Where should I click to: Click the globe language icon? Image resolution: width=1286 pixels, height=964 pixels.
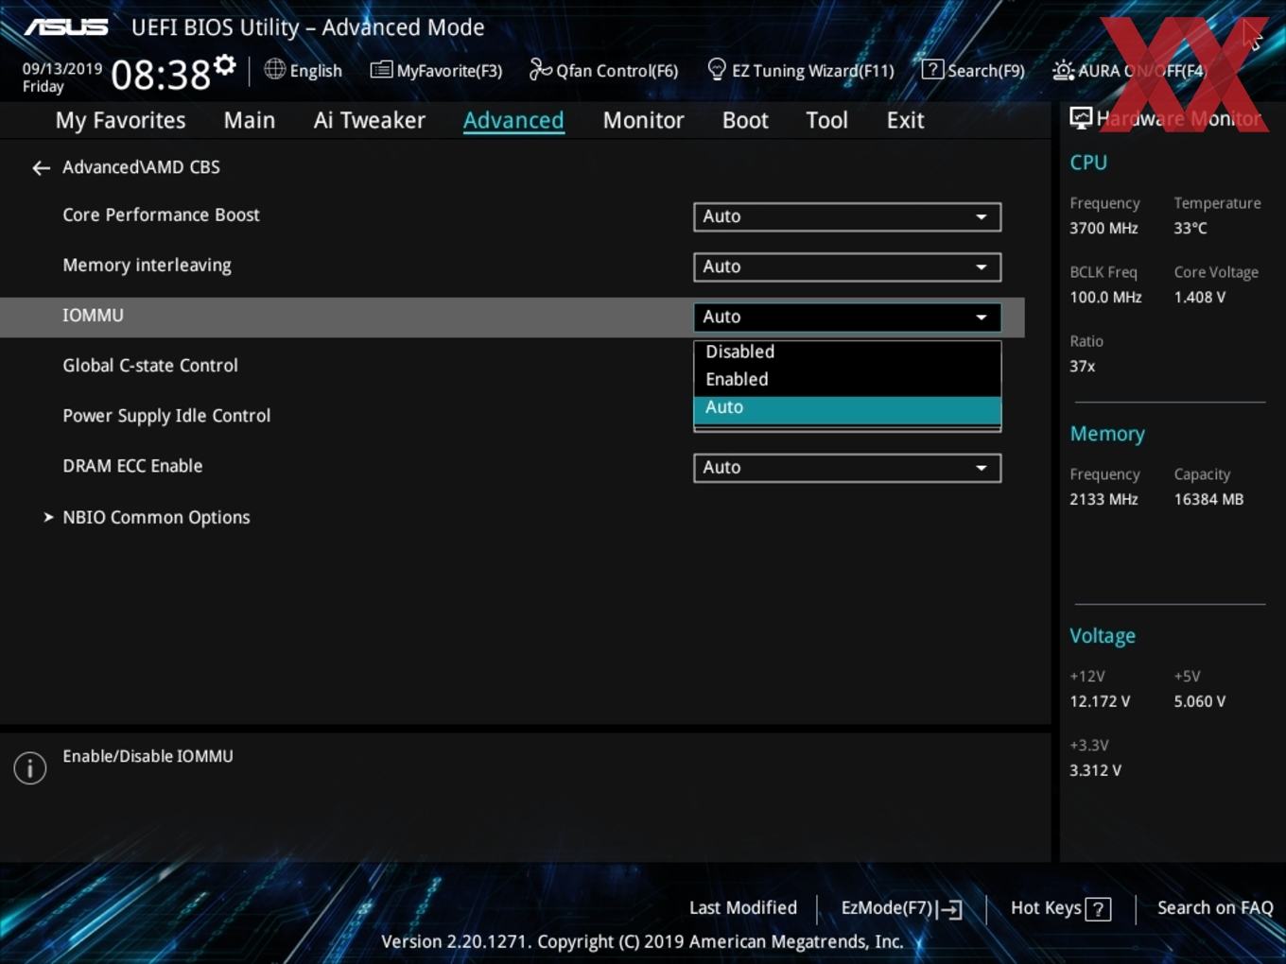(x=274, y=69)
